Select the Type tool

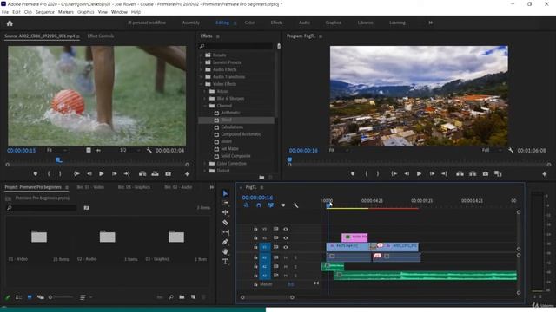point(225,262)
